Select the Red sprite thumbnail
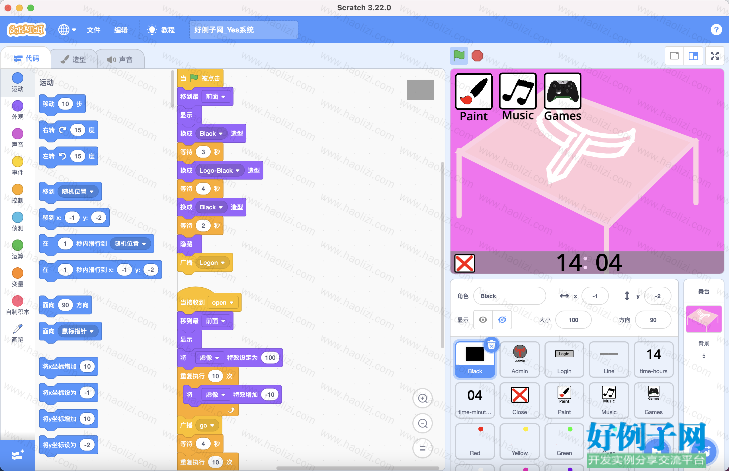This screenshot has height=471, width=729. tap(475, 441)
